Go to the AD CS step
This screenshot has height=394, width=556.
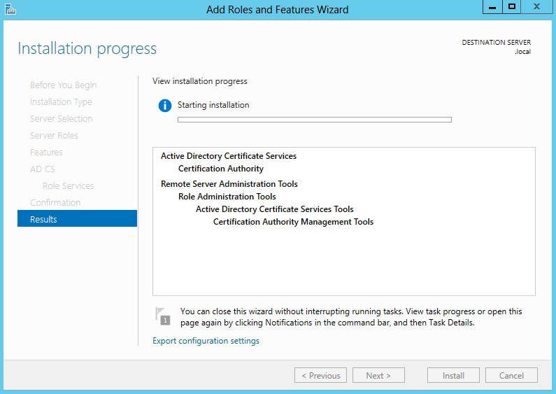point(43,169)
